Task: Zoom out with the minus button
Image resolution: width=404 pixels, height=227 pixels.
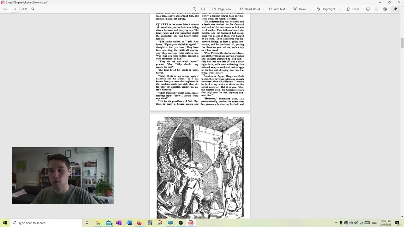Action: coord(177,9)
